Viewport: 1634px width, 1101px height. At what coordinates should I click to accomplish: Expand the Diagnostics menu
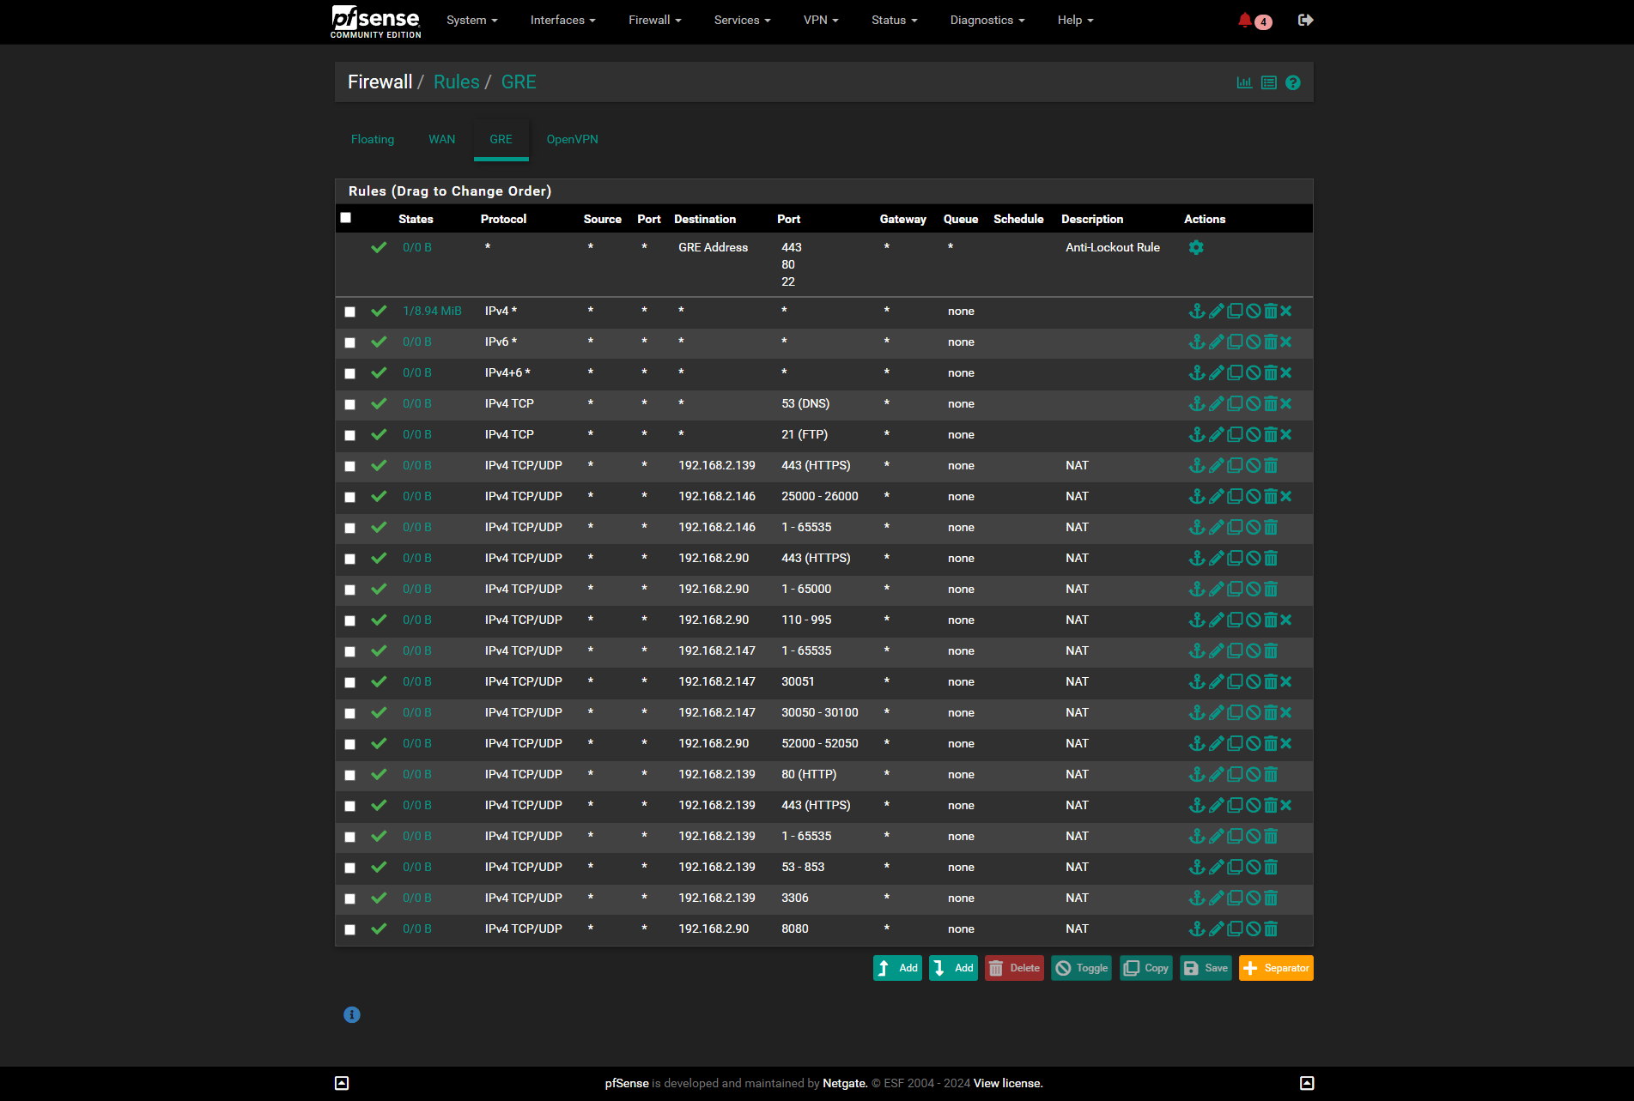(987, 20)
